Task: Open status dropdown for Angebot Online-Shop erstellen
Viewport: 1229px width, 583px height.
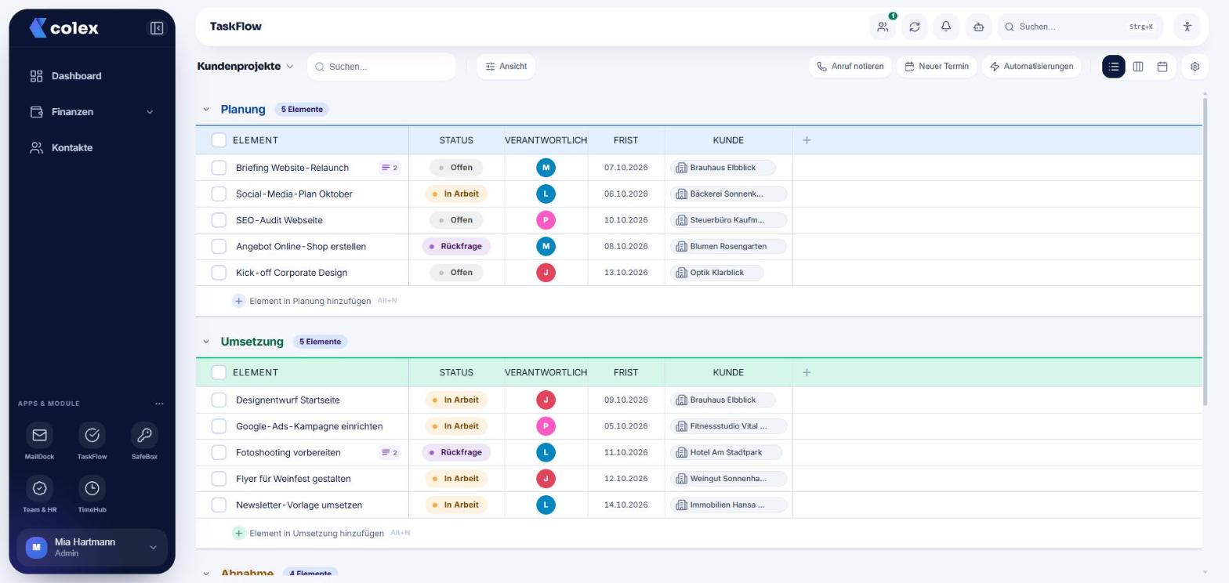Action: coord(456,246)
